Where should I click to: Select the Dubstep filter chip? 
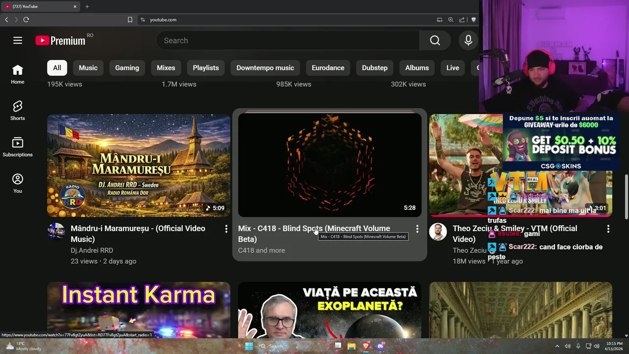coord(375,68)
